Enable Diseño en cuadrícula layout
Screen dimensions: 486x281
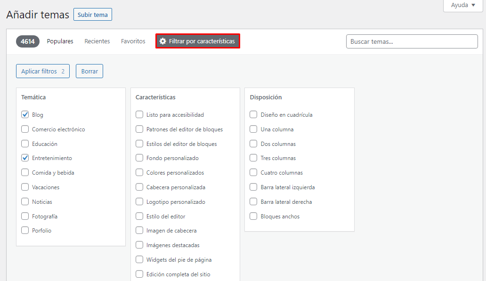[253, 114]
